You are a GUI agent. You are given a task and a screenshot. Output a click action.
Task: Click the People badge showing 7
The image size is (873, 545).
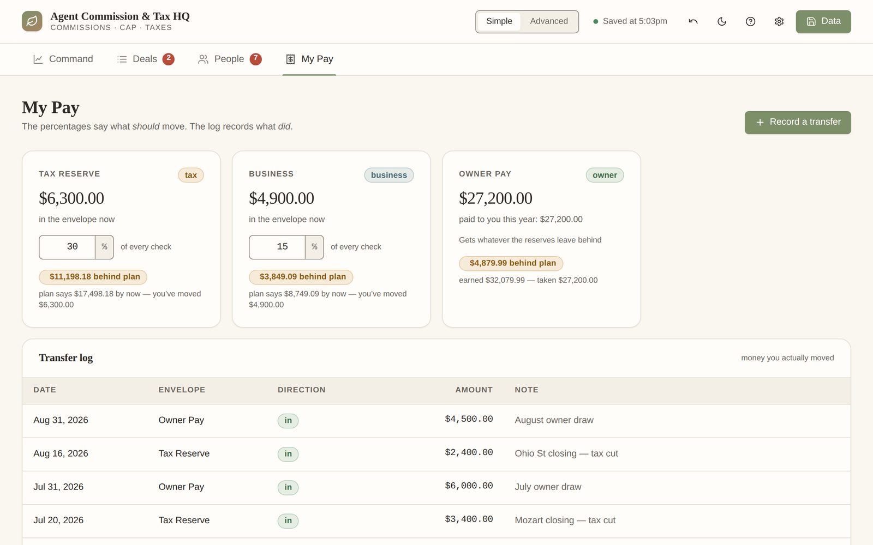(x=256, y=59)
